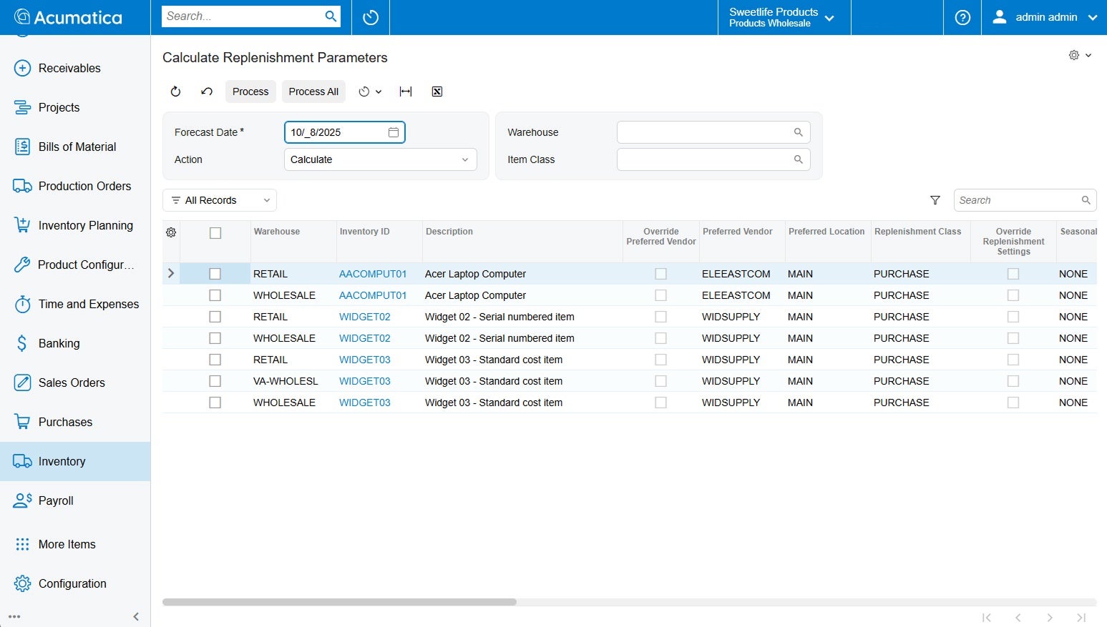This screenshot has width=1107, height=627.
Task: Check the select-all checkbox in grid header
Action: [x=215, y=232]
